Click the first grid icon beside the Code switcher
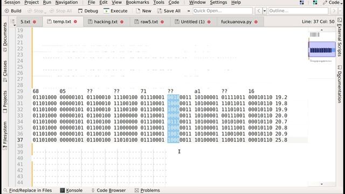Image resolution: width=345 pixels, height=194 pixels. (x=302, y=2)
